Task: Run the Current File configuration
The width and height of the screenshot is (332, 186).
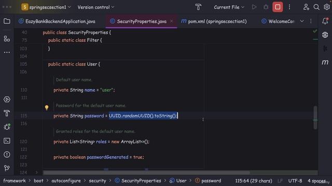Action: click(254, 7)
